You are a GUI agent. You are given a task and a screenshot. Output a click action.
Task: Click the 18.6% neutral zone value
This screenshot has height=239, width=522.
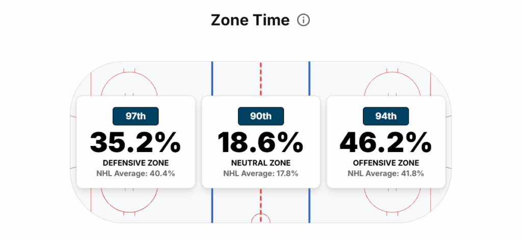click(x=261, y=142)
